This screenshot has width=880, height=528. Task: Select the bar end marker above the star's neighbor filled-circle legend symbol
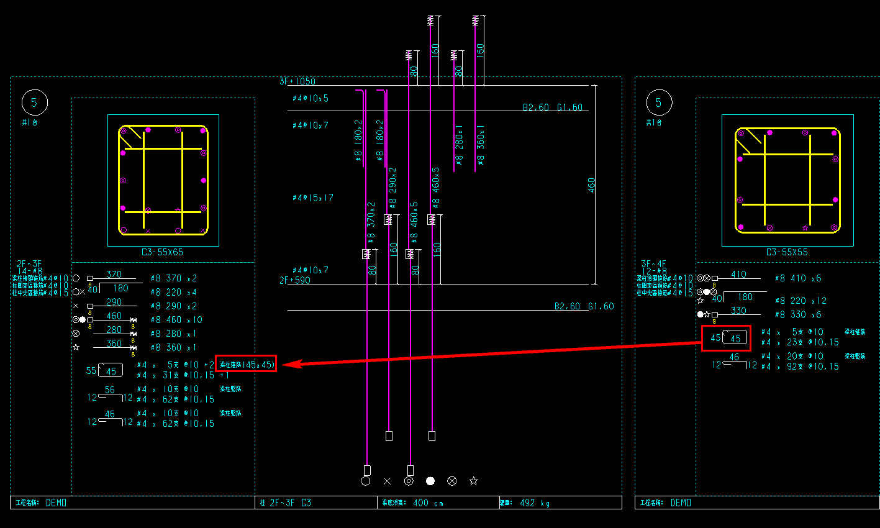pyautogui.click(x=432, y=436)
